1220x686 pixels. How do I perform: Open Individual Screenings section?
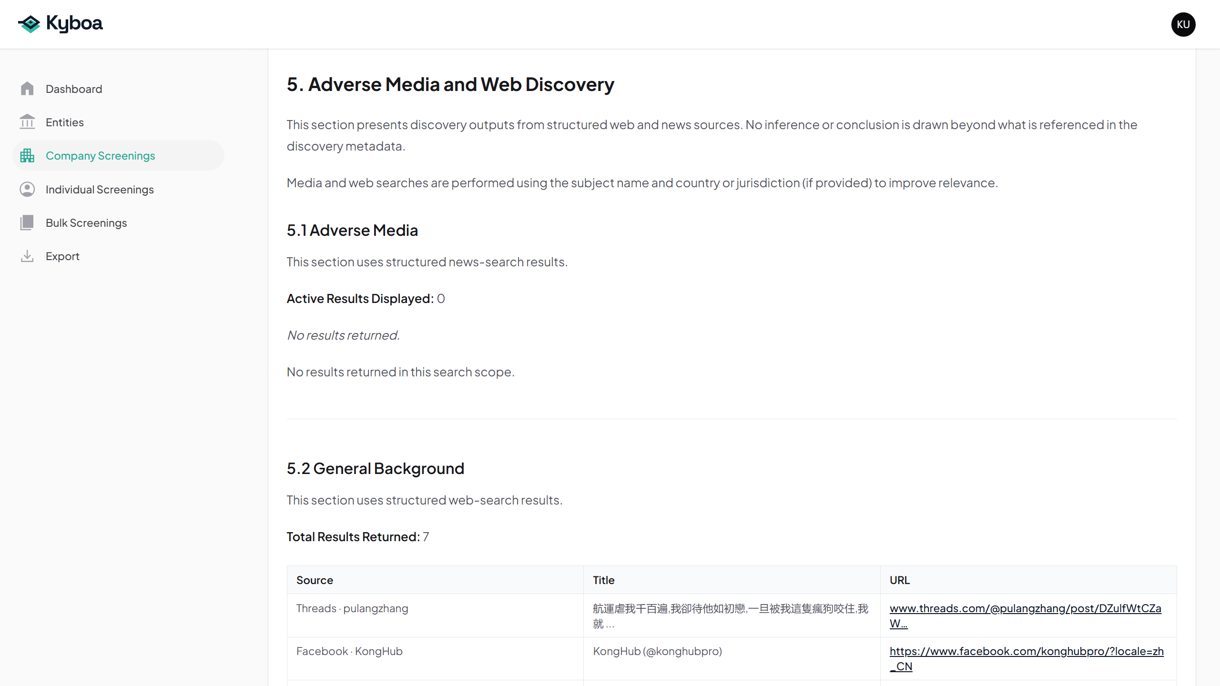pyautogui.click(x=118, y=189)
